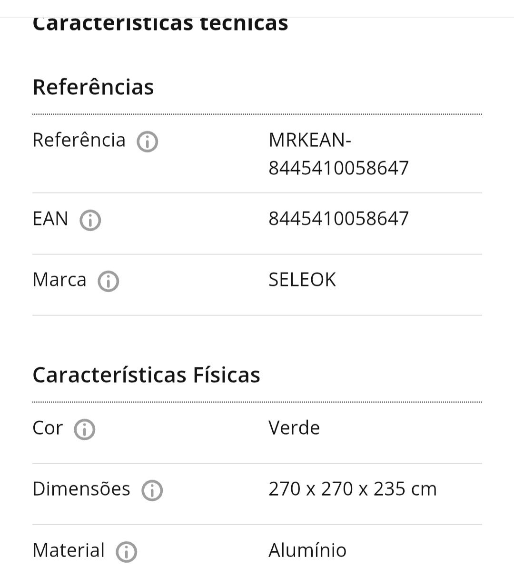514x578 pixels.
Task: Click the Referência label text
Action: pos(79,140)
